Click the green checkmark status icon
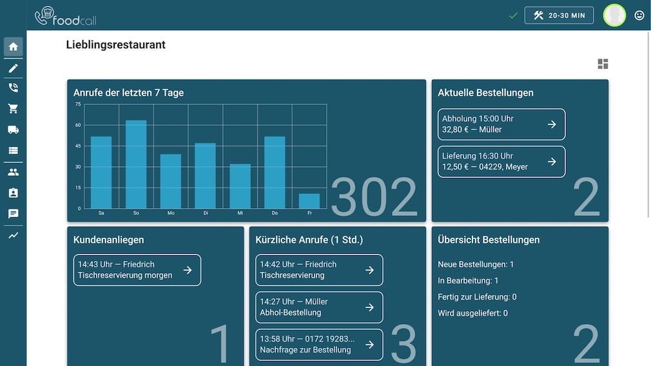 pos(513,15)
